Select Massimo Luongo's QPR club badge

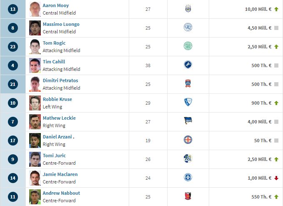tap(188, 27)
